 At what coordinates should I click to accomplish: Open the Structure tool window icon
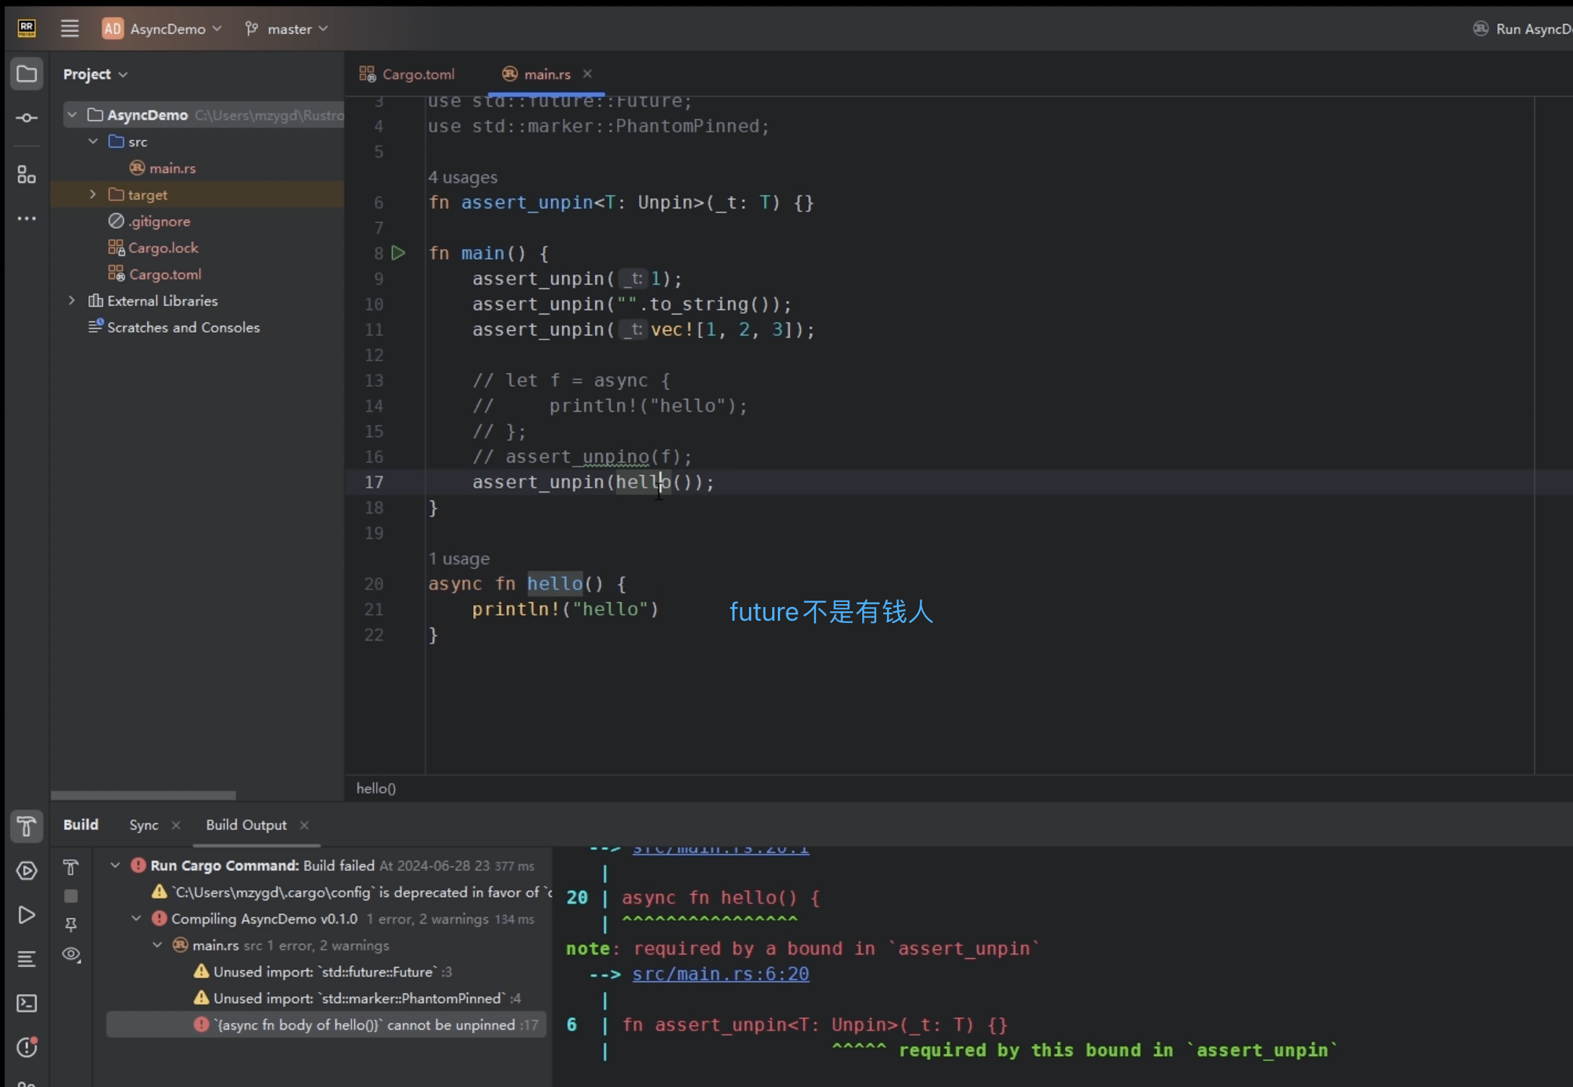(x=27, y=174)
